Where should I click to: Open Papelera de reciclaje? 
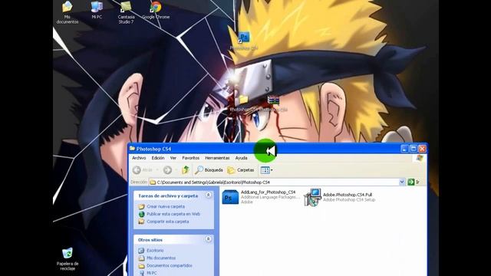coord(68,259)
